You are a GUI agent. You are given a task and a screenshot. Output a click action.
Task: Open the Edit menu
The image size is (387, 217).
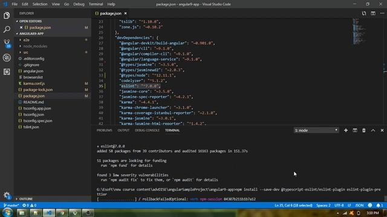click(x=25, y=4)
